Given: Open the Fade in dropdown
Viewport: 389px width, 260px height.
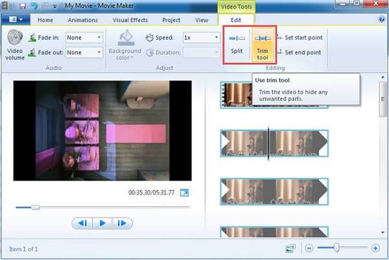Looking at the screenshot, I should click(84, 37).
